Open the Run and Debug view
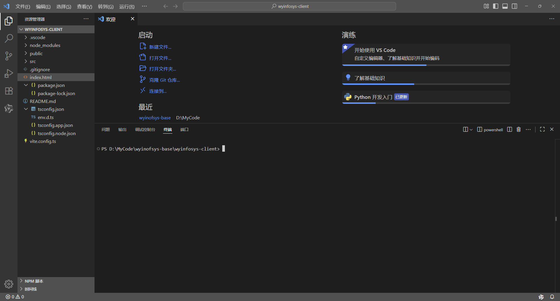 [9, 73]
